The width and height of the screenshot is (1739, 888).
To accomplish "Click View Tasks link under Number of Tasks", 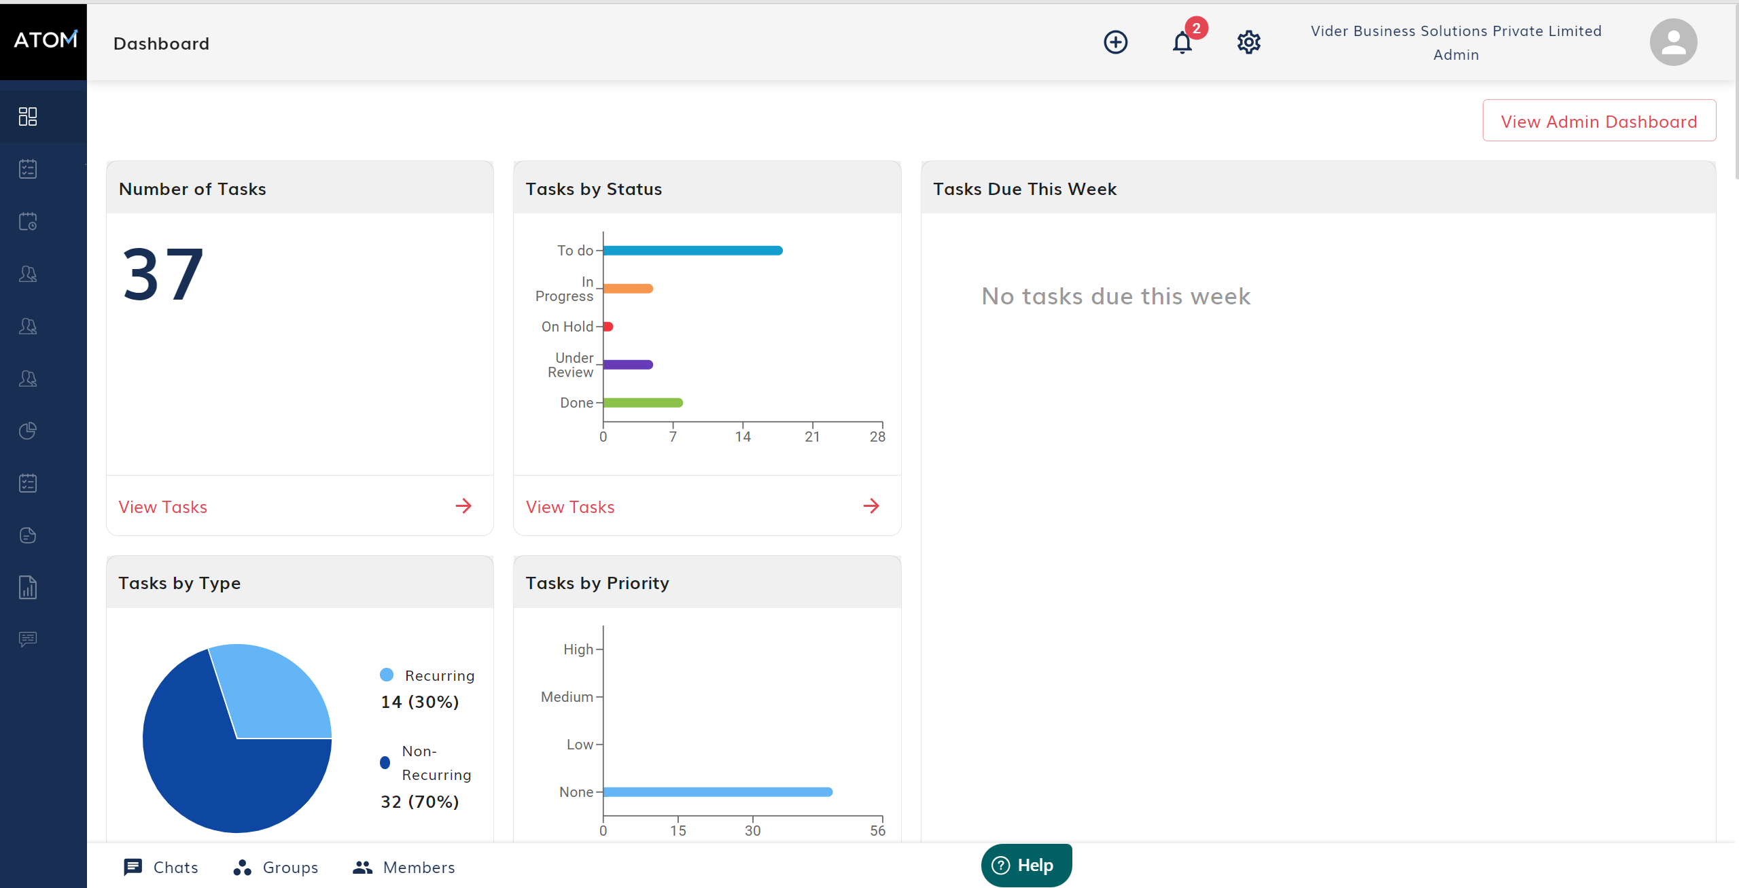I will [163, 507].
